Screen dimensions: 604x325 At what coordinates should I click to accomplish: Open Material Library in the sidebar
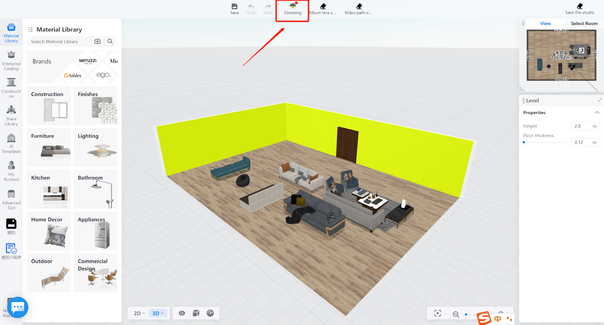coord(11,33)
